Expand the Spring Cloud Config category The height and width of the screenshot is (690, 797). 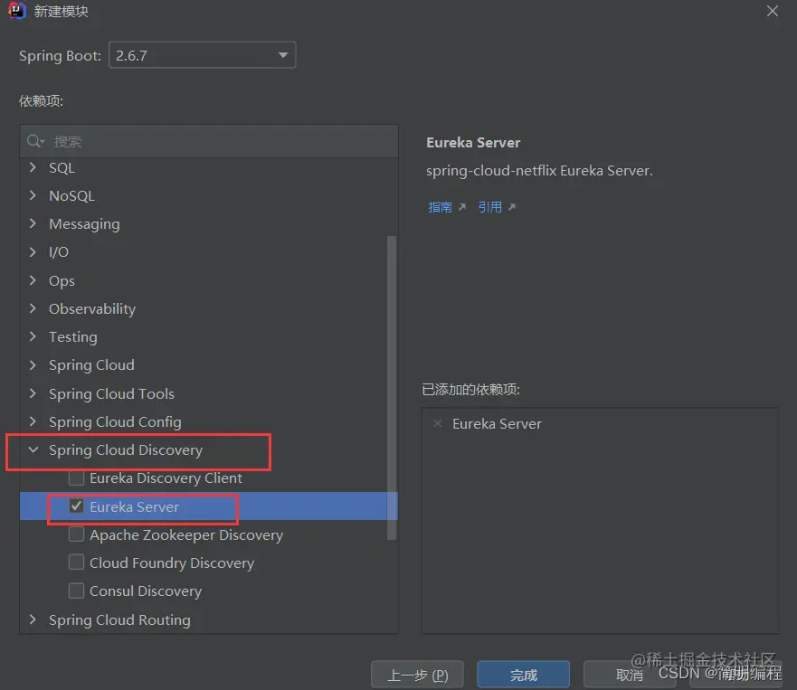pos(33,421)
